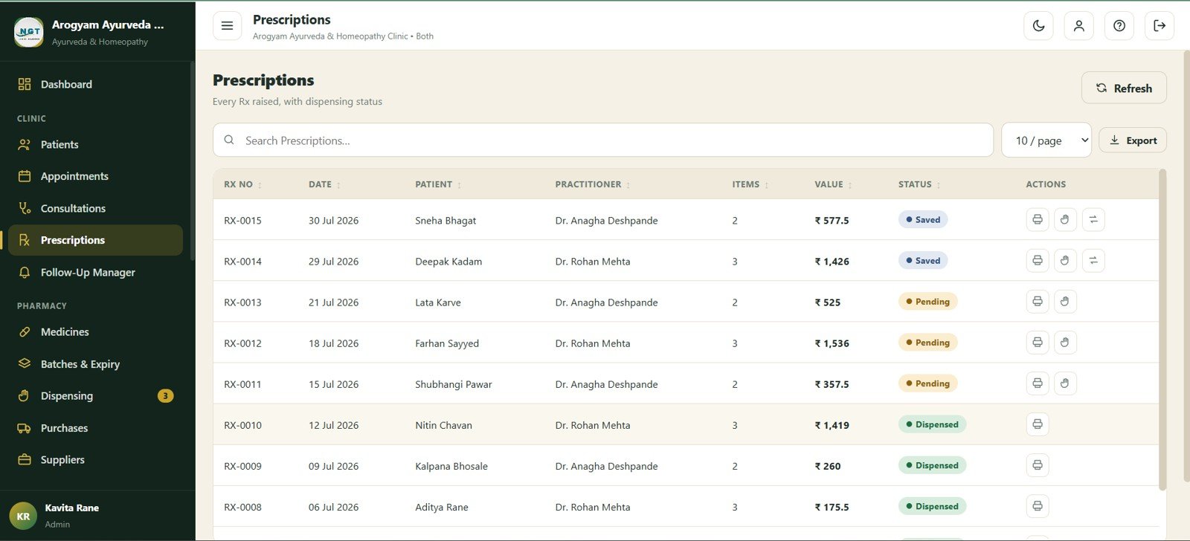
Task: Switch to dark mode moon icon
Action: (1038, 25)
